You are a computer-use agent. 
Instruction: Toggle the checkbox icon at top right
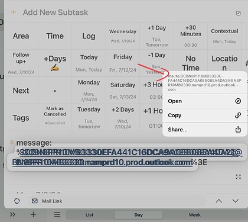[238, 13]
